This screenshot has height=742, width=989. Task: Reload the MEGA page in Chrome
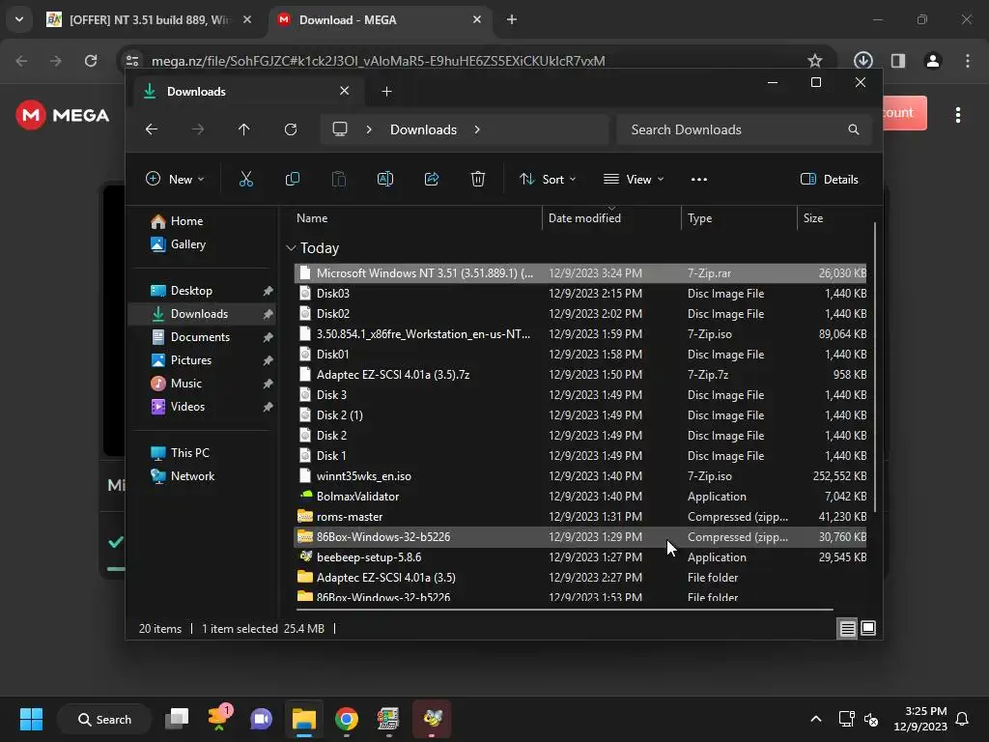tap(91, 61)
